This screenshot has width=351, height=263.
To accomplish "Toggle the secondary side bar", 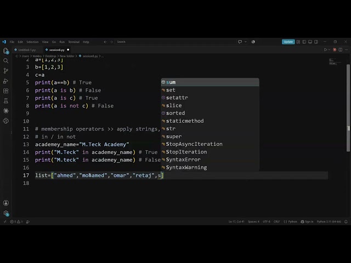I will 316,42.
